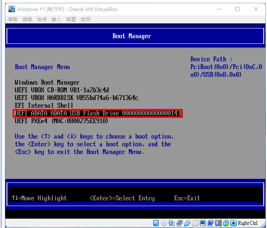Click the VirtualBox app icon in the title bar

point(12,9)
